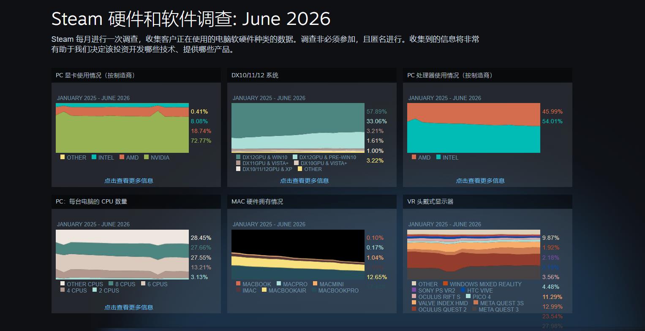Viewport: 645px width, 331px height.
Task: Click the AMD legend swatch in graphics card chart
Action: click(122, 157)
